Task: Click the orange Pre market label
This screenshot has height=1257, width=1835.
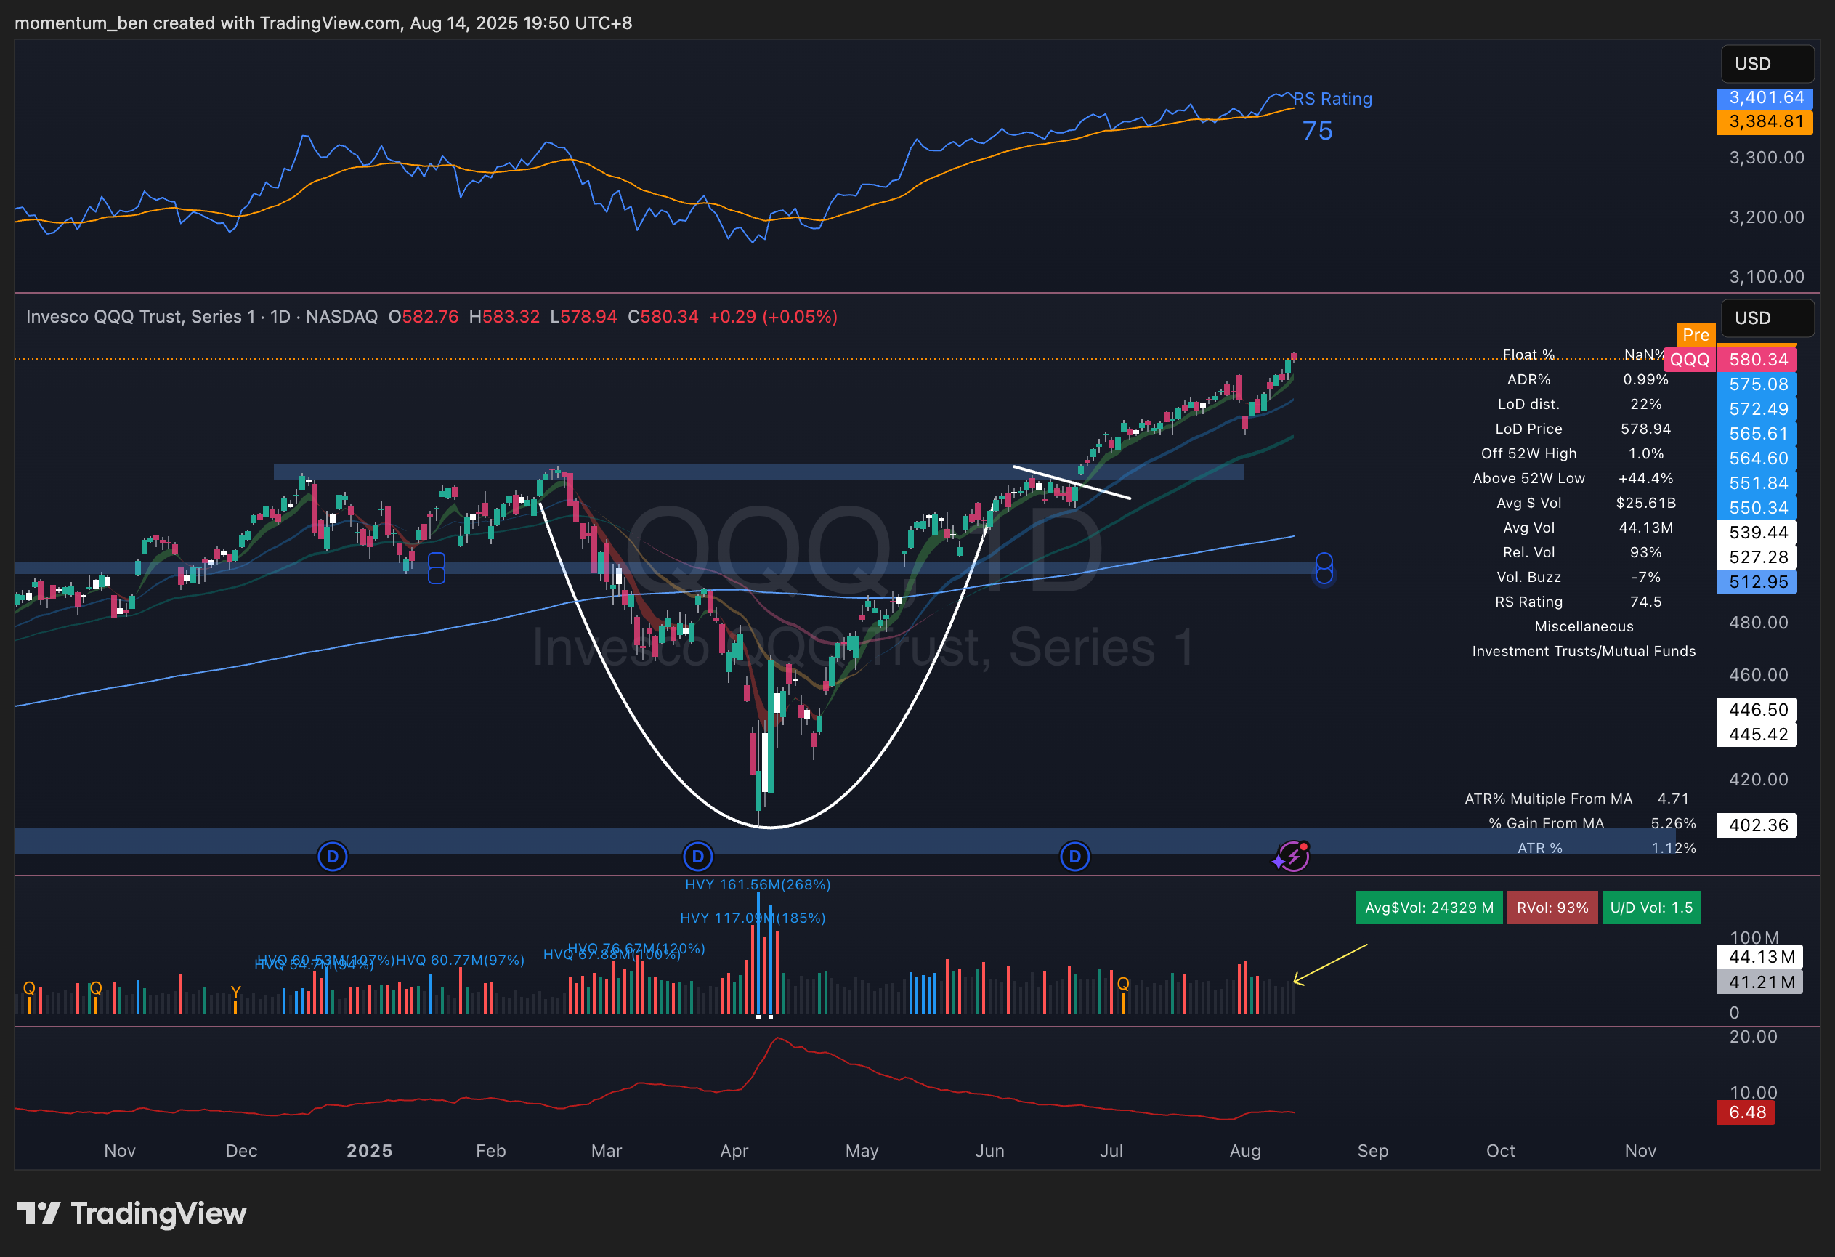Action: (1696, 335)
